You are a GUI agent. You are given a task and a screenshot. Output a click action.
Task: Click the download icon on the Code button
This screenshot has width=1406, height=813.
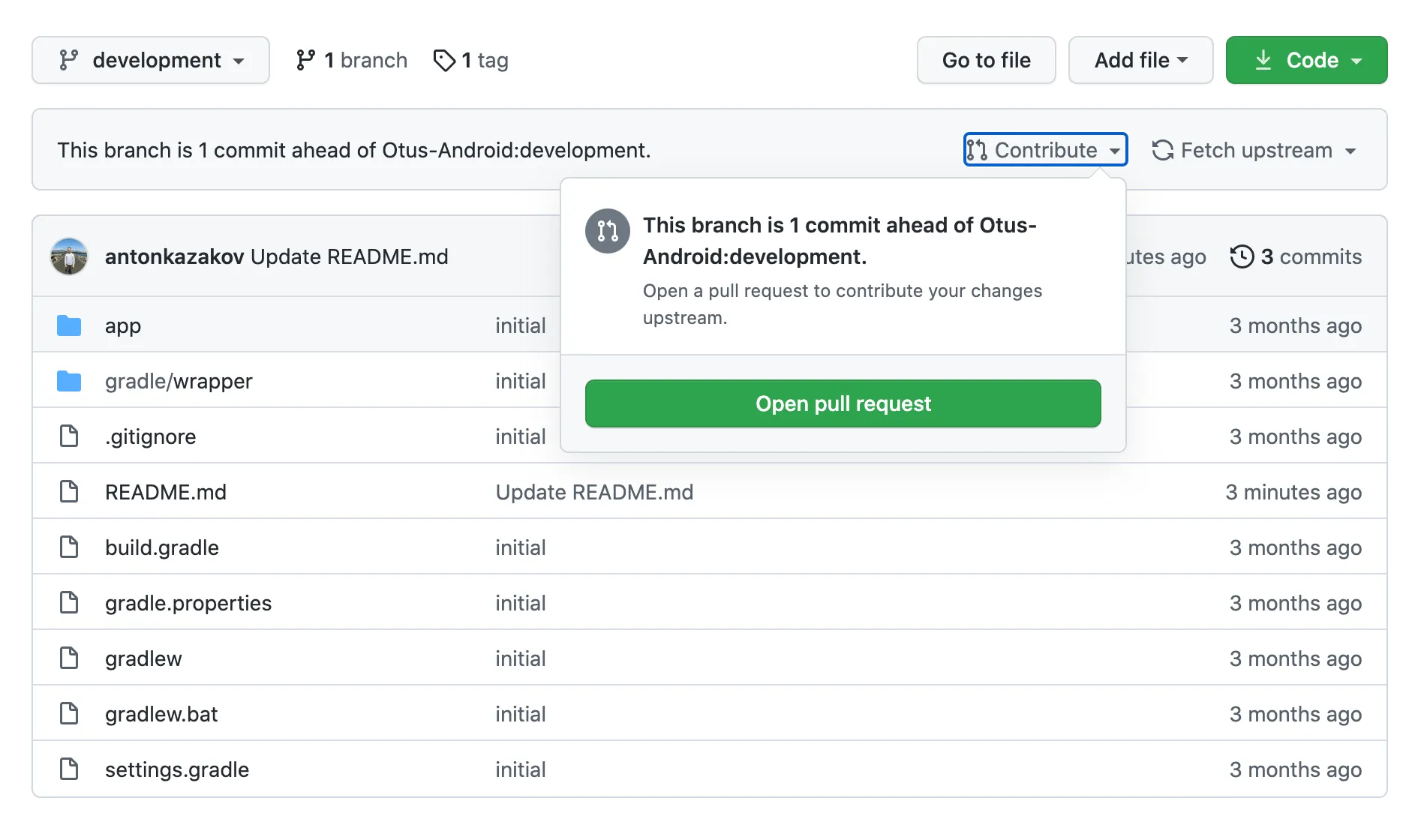click(x=1265, y=60)
